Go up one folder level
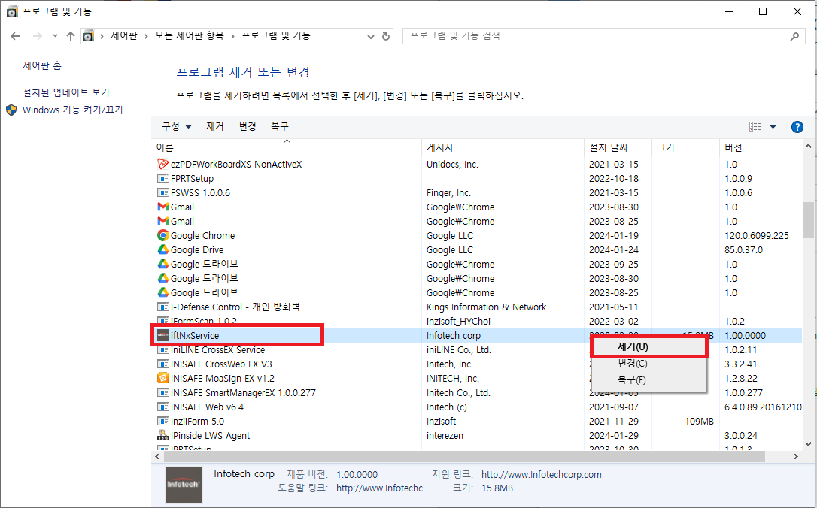817x508 pixels. [x=71, y=35]
